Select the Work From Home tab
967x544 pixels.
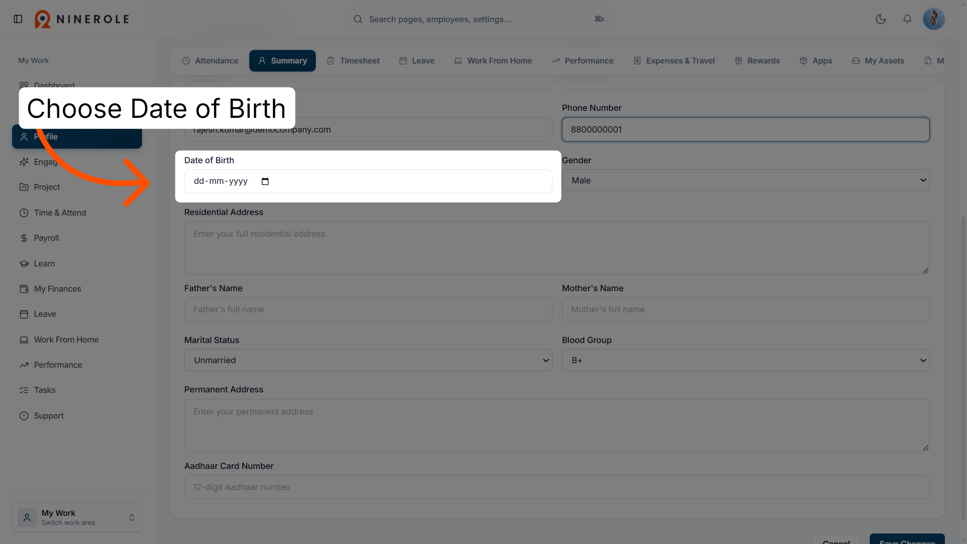click(x=493, y=61)
